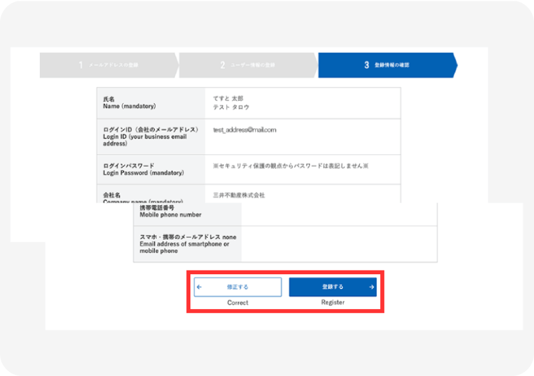Click right arrow icon on 登録する button
Viewport: 534px width, 376px height.
[x=372, y=287]
